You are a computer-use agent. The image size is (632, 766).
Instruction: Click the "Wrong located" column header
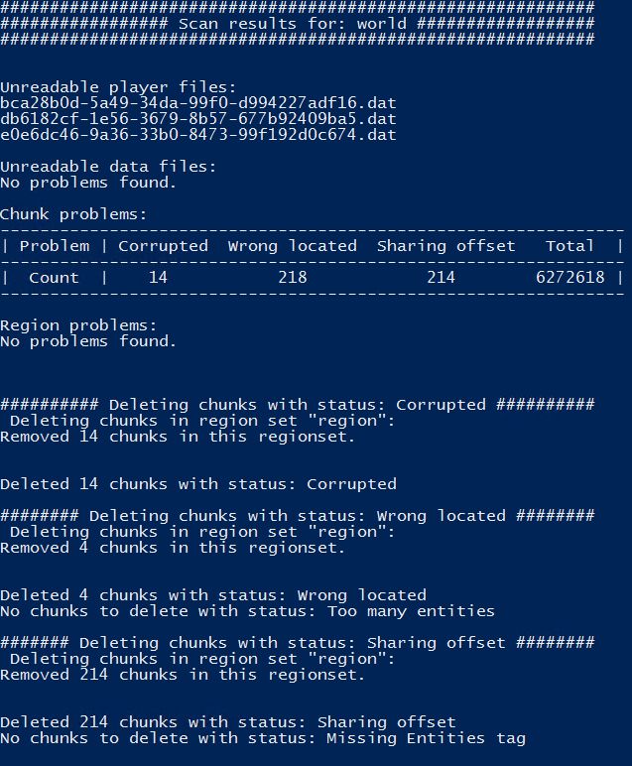pyautogui.click(x=292, y=246)
